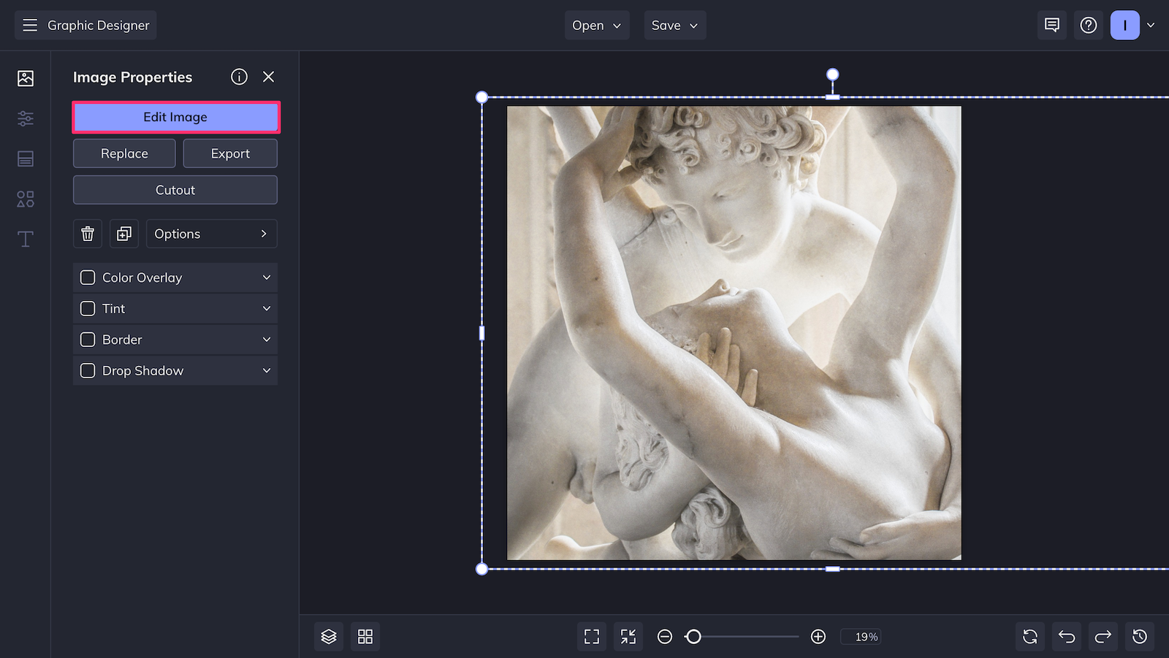This screenshot has width=1169, height=658.
Task: Undo the last action
Action: [x=1066, y=636]
